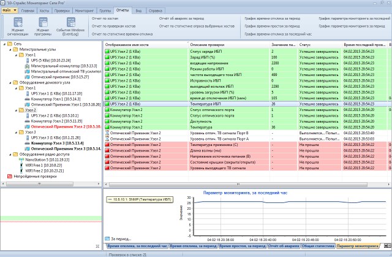Open Отчет по хостам
The height and width of the screenshot is (257, 392).
pos(105,18)
